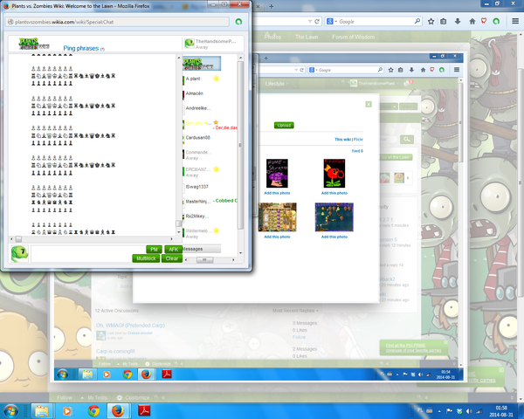This screenshot has width=524, height=419.
Task: Open the Forum of Wisdom menu item
Action: 353,37
